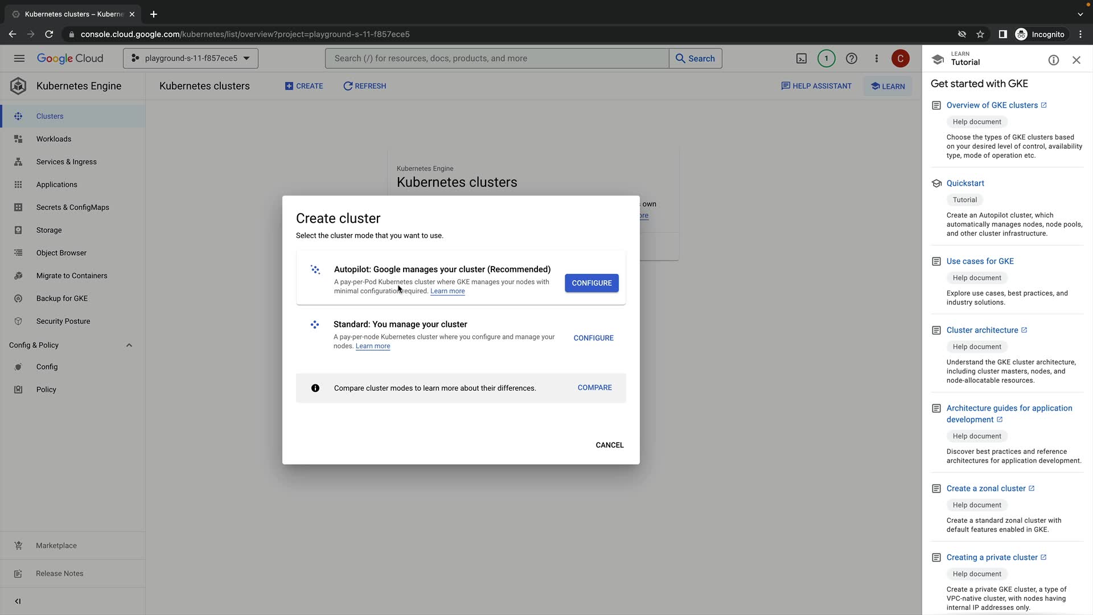Bookmark this page with star icon
The image size is (1093, 615).
pos(980,34)
